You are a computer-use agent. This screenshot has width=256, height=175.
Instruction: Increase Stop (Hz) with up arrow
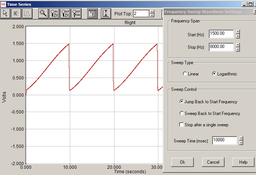coord(238,45)
